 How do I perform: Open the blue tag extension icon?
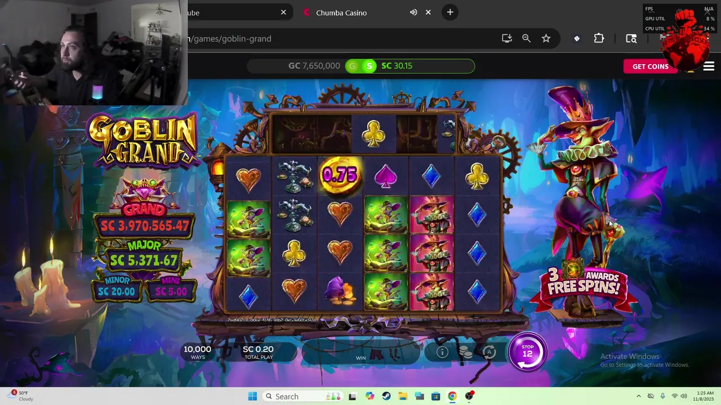click(577, 38)
